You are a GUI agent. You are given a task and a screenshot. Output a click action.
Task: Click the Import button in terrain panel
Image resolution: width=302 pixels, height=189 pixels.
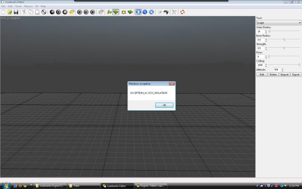pos(285,75)
